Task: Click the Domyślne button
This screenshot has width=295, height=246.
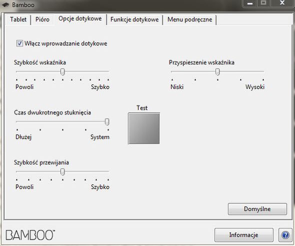Action: pyautogui.click(x=257, y=209)
